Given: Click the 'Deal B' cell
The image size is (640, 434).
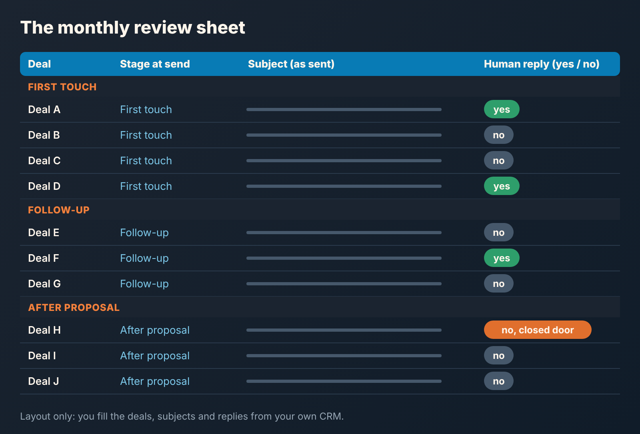Looking at the screenshot, I should coord(44,135).
